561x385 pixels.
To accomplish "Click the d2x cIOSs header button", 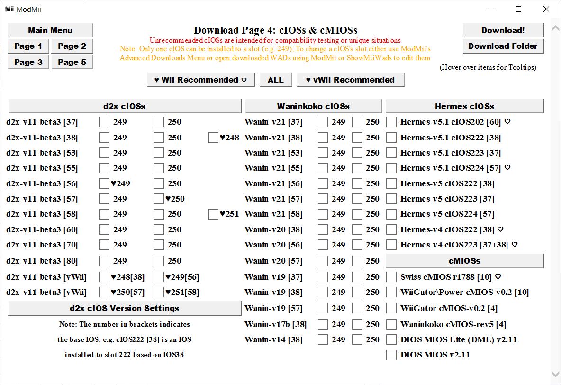I will coord(125,106).
